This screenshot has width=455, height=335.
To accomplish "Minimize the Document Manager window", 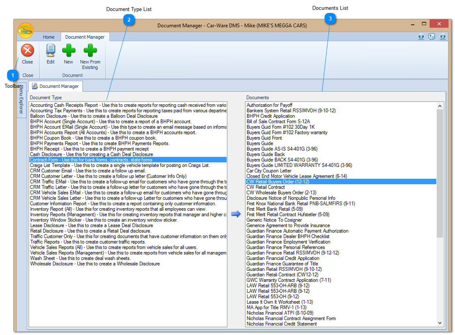I will click(x=412, y=24).
